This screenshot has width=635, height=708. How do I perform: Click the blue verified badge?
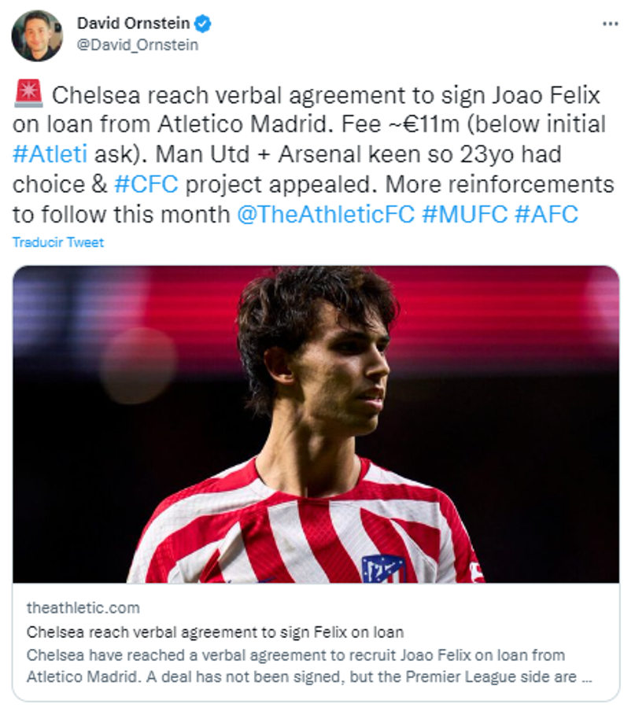[x=203, y=24]
